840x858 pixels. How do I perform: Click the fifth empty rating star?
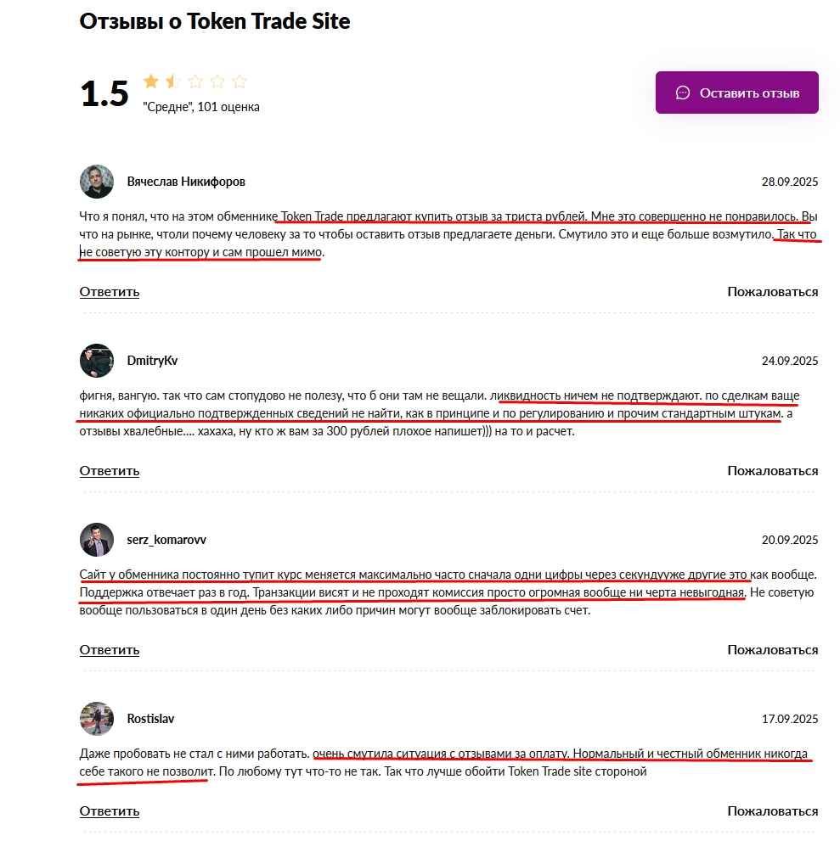pyautogui.click(x=240, y=81)
